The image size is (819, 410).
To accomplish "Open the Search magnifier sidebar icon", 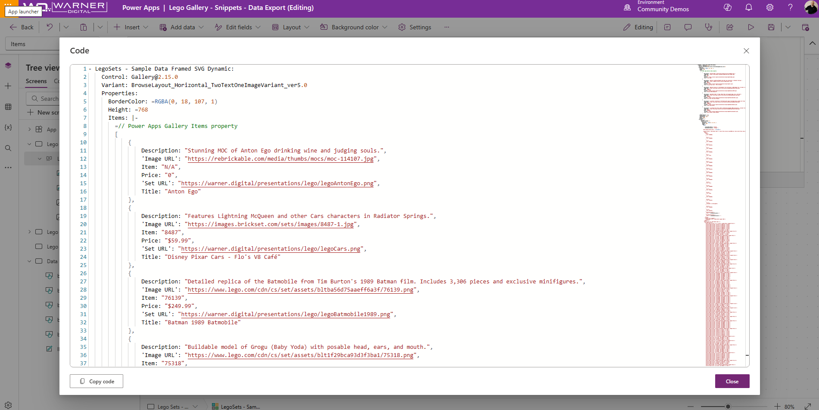I will tap(8, 148).
